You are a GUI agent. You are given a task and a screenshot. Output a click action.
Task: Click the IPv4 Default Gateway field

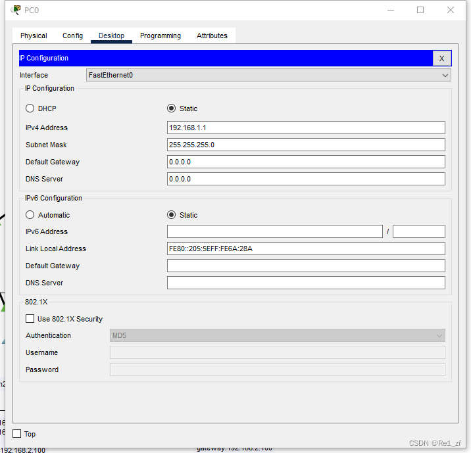click(x=306, y=162)
